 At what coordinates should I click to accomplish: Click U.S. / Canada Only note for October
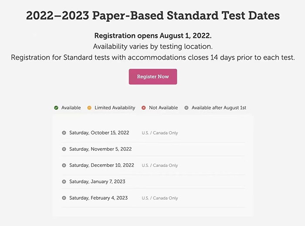point(160,133)
